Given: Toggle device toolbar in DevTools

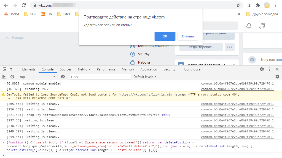Looking at the screenshot, I should tap(12, 69).
